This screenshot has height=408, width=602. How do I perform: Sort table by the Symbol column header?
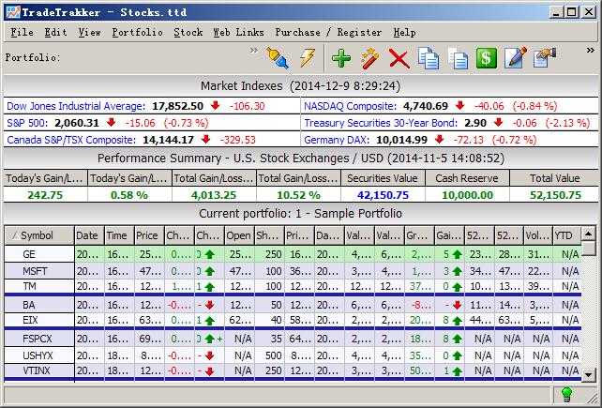point(38,235)
